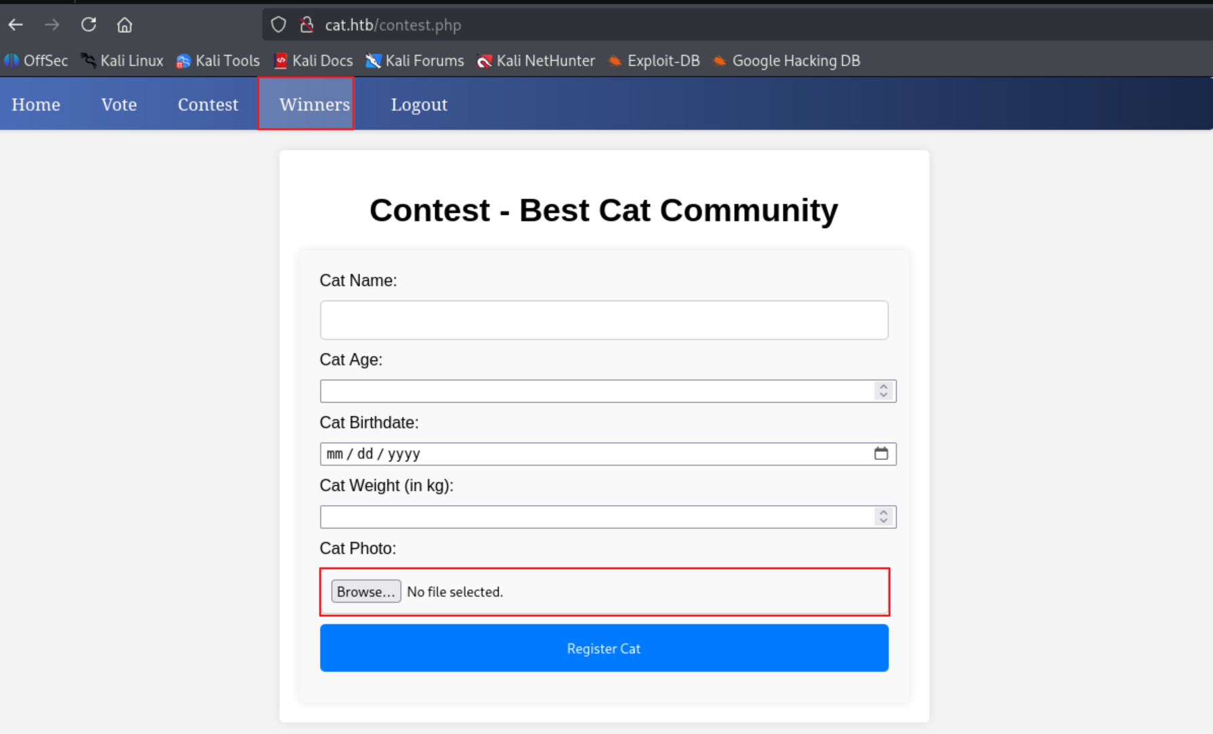Click the Cat Age spinner arrows

coord(883,391)
